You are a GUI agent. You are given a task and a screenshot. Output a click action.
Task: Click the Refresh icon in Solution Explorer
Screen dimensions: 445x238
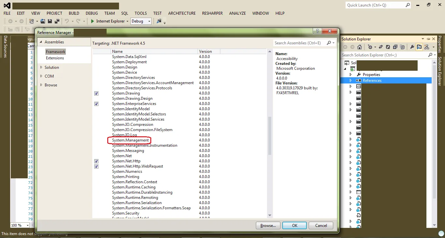click(x=388, y=47)
